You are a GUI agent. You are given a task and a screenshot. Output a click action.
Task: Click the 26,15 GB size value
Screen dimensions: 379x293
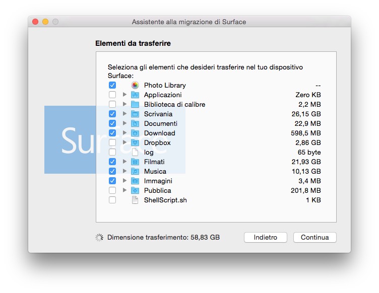(306, 114)
